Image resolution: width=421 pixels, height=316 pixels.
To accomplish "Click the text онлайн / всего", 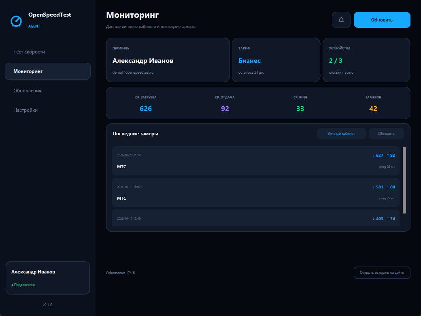I will pyautogui.click(x=341, y=73).
